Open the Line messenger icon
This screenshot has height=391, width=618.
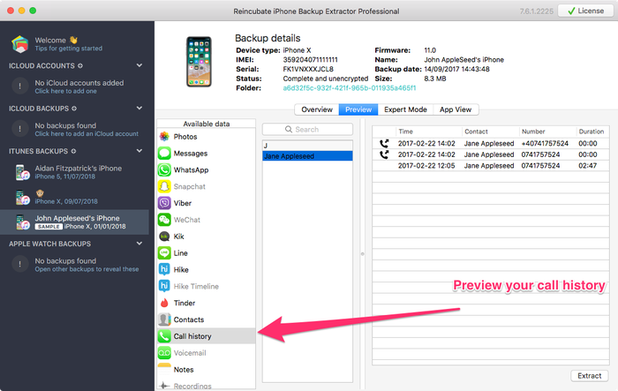(x=164, y=253)
